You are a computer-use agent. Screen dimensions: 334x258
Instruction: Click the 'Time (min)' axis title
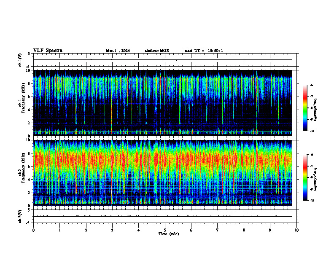169,234
